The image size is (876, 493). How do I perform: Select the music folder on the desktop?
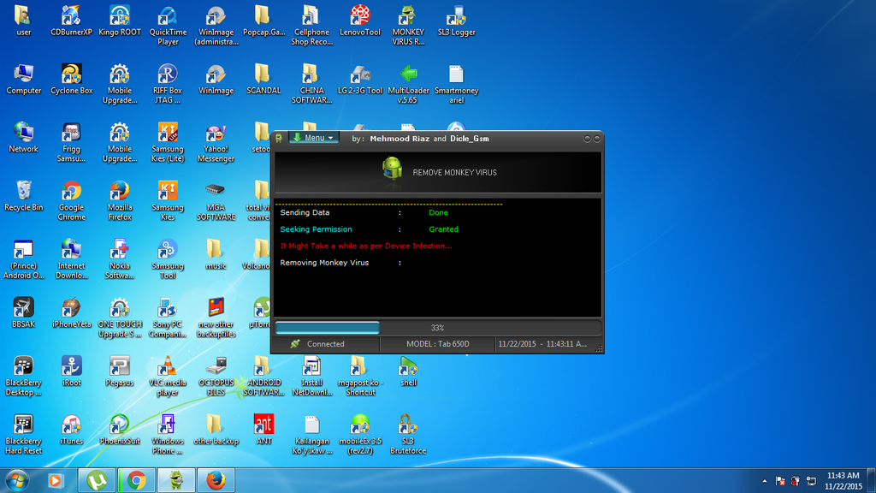click(x=216, y=255)
